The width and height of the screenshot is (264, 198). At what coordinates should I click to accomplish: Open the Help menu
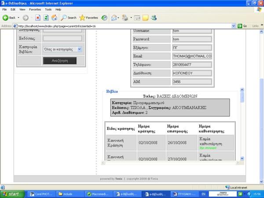coord(58,9)
